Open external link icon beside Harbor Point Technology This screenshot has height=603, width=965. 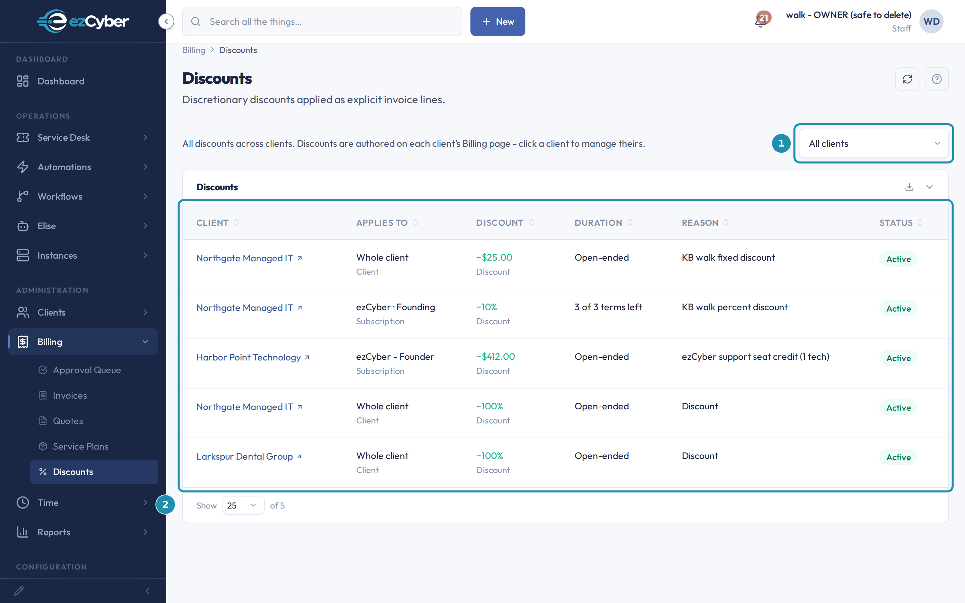[307, 357]
